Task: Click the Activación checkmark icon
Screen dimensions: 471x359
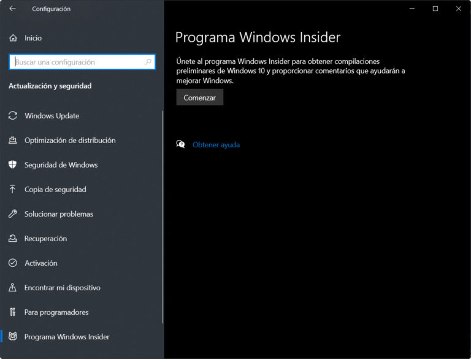Action: 13,263
